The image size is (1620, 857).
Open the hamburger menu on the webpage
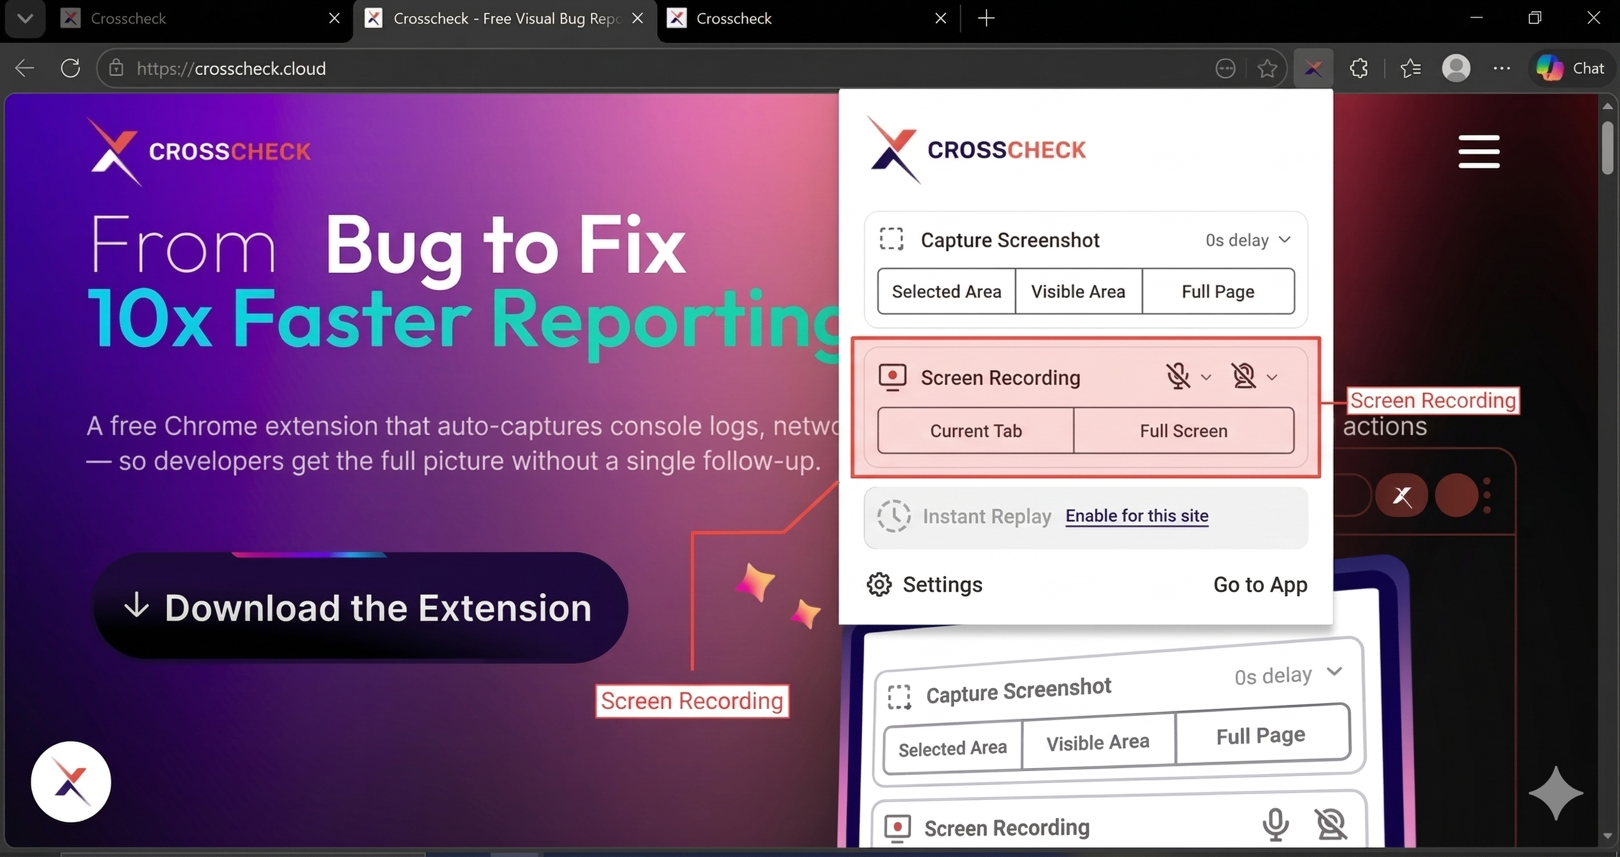pos(1479,151)
